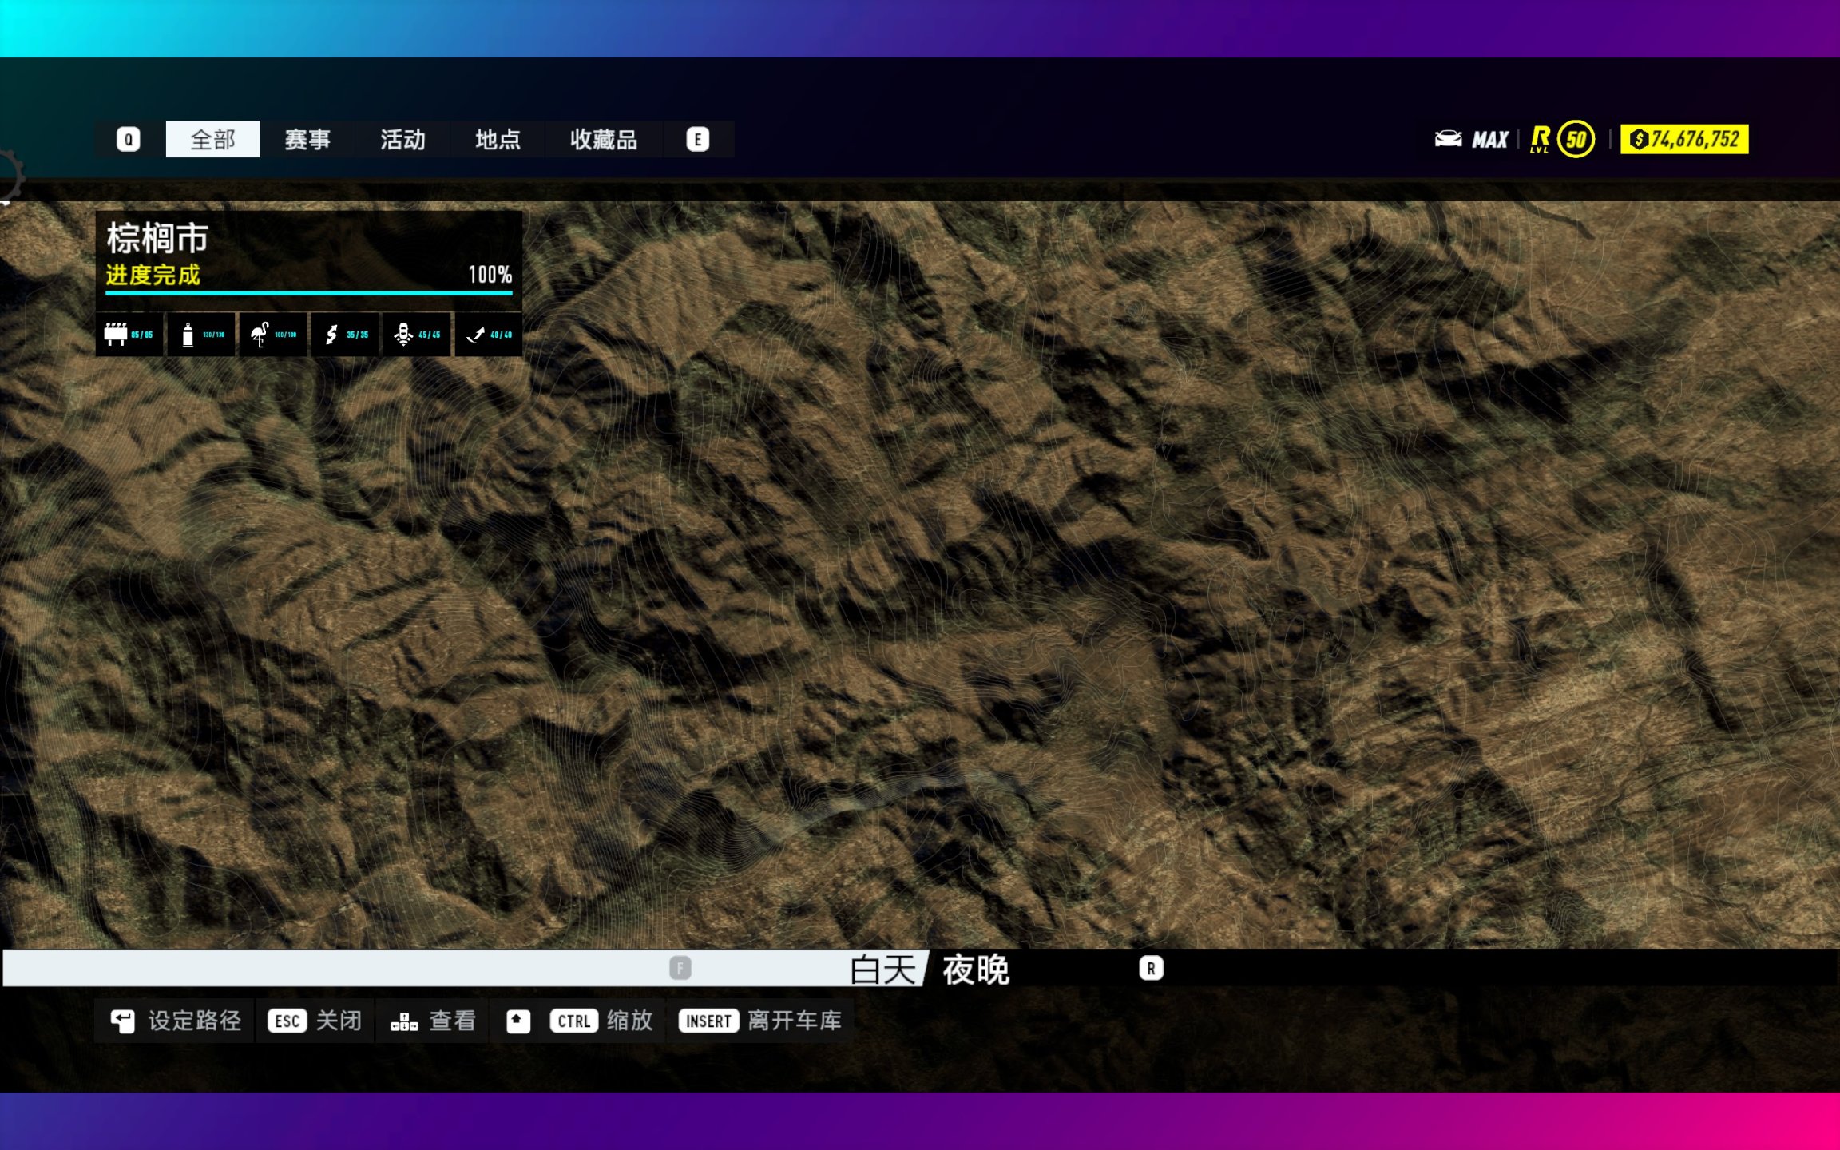The height and width of the screenshot is (1150, 1840).
Task: Click the 40/40 long jump count
Action: [x=501, y=335]
